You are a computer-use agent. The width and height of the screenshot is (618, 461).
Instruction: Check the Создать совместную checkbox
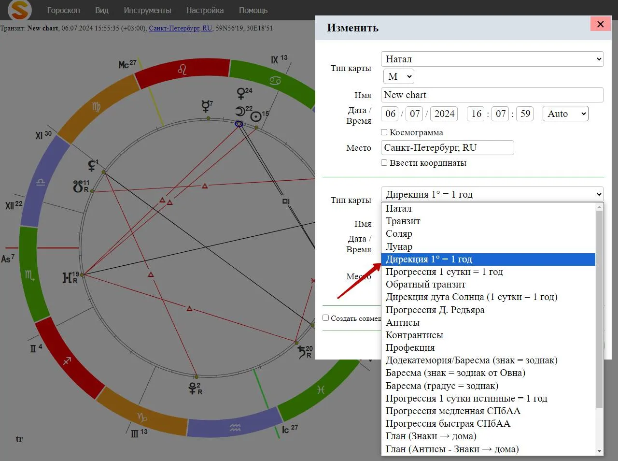coord(326,318)
